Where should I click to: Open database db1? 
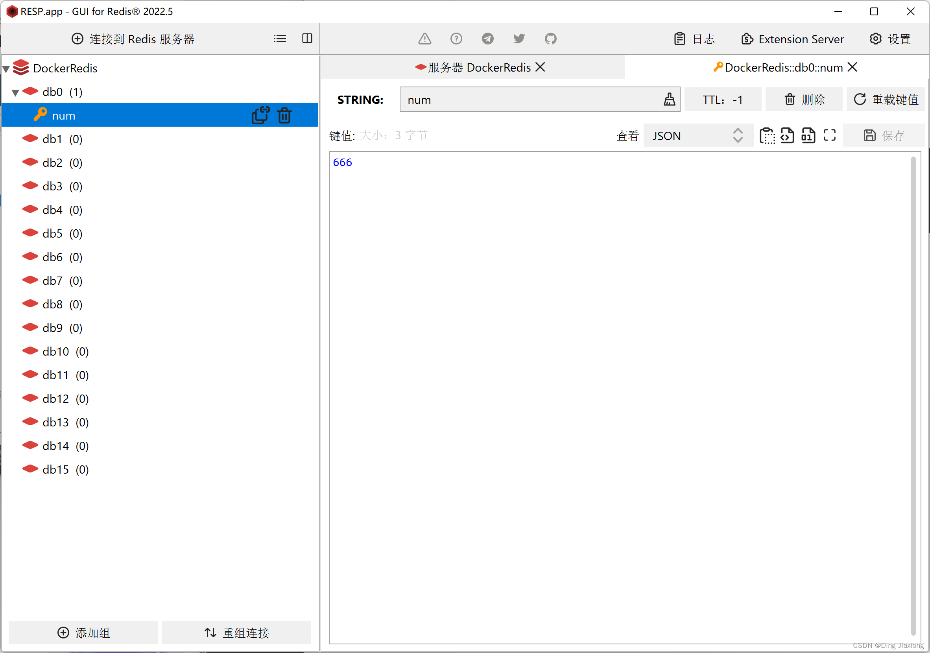click(x=63, y=139)
